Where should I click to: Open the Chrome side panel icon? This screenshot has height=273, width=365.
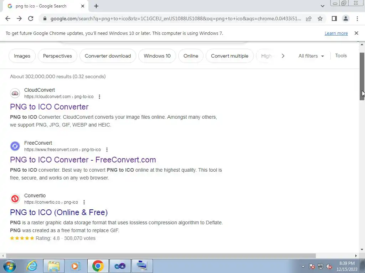[x=334, y=18]
